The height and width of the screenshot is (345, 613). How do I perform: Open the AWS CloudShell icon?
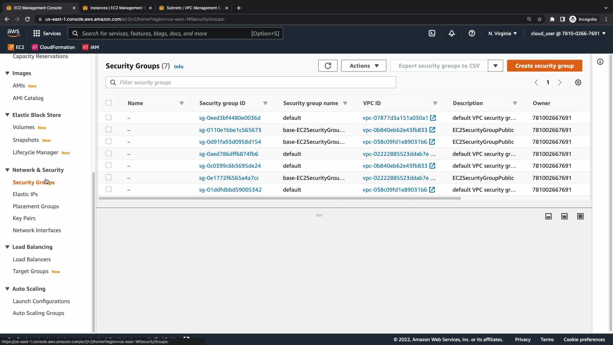pos(432,33)
